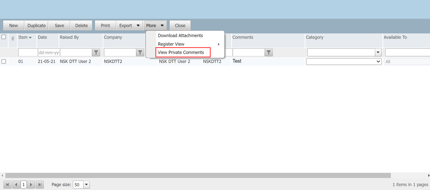Open the Raised By column filter icon
Image resolution: width=430 pixels, height=190 pixels.
point(96,52)
